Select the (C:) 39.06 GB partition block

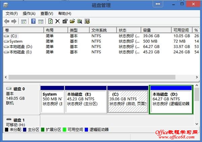click(128, 100)
